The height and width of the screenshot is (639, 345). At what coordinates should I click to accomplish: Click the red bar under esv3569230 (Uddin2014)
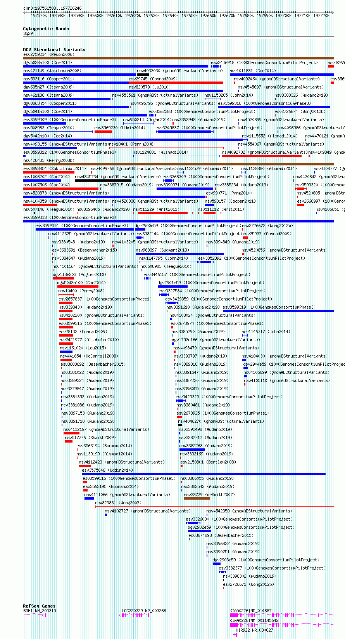coord(103,132)
